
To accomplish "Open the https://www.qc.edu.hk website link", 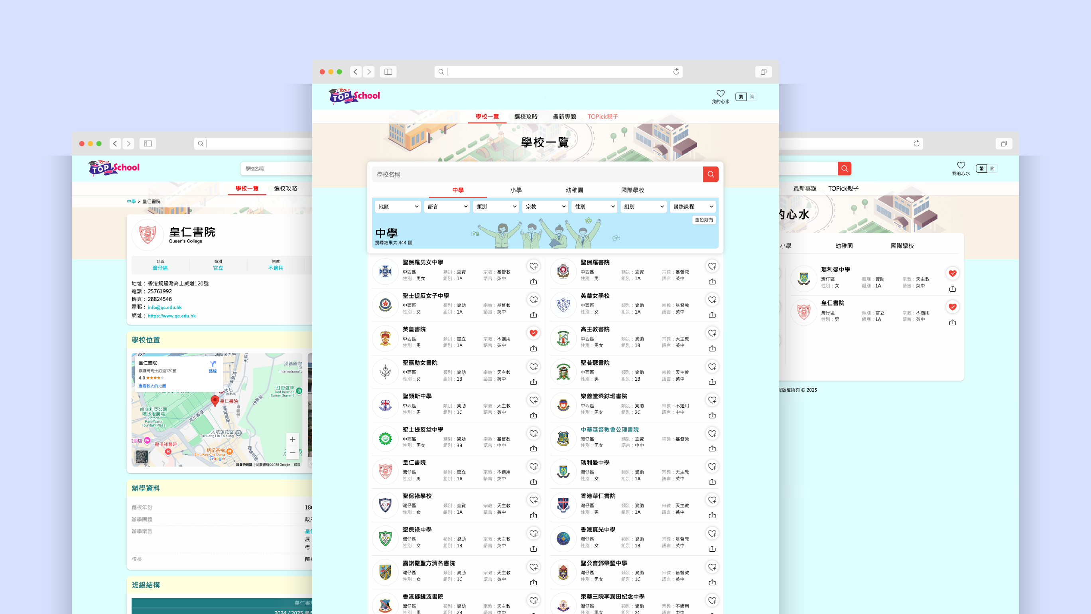I will click(171, 316).
